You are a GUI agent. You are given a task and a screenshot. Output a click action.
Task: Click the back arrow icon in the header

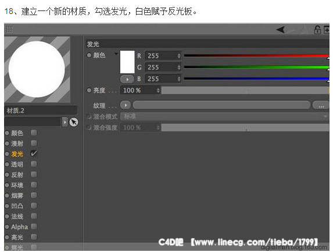point(281,30)
